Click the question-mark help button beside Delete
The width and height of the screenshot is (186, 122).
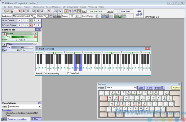164,88
